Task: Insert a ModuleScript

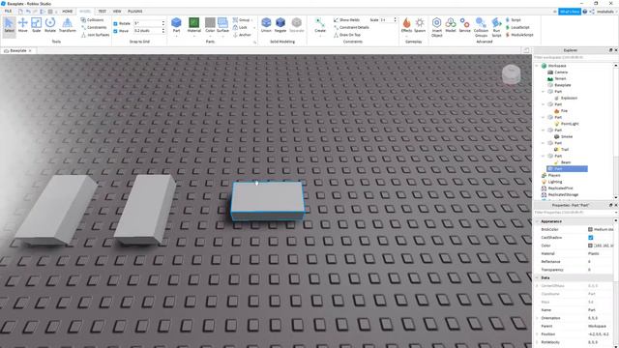Action: (x=519, y=35)
